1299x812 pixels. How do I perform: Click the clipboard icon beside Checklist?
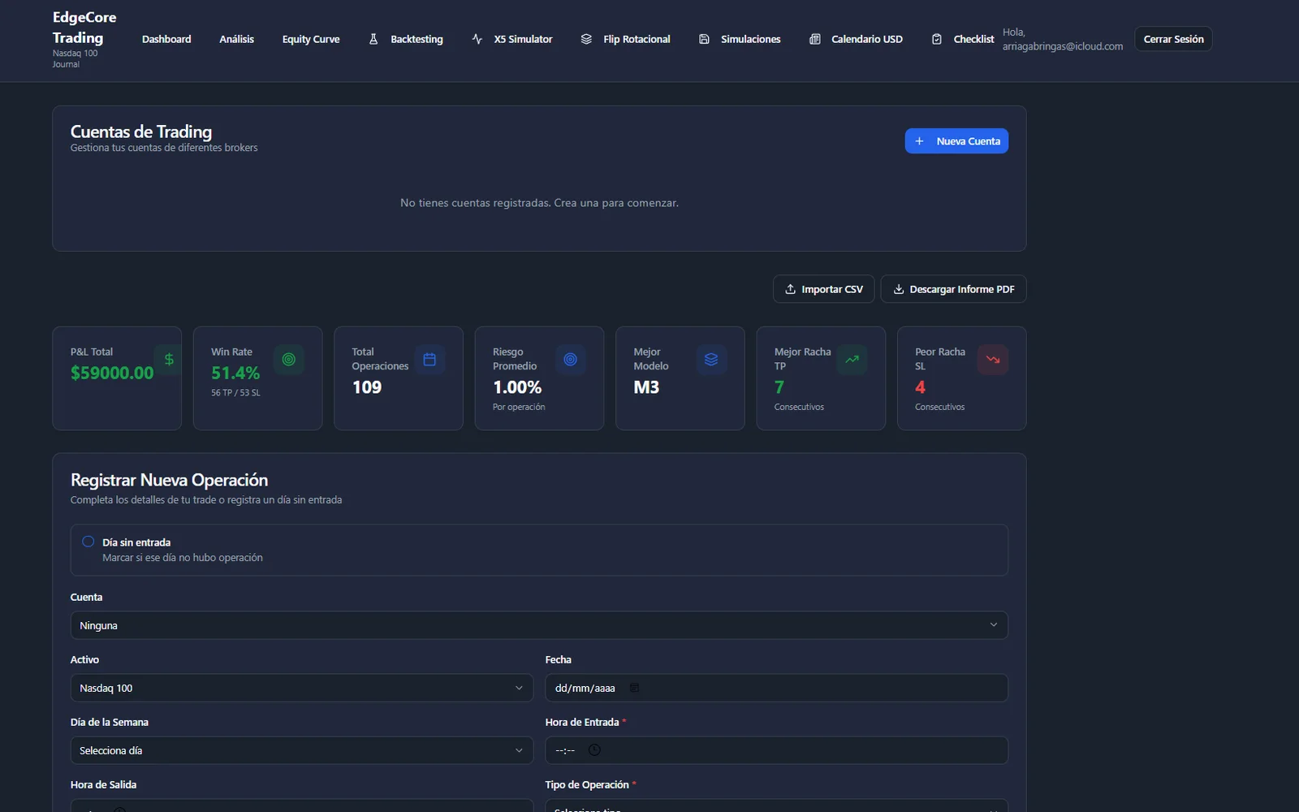(x=937, y=39)
